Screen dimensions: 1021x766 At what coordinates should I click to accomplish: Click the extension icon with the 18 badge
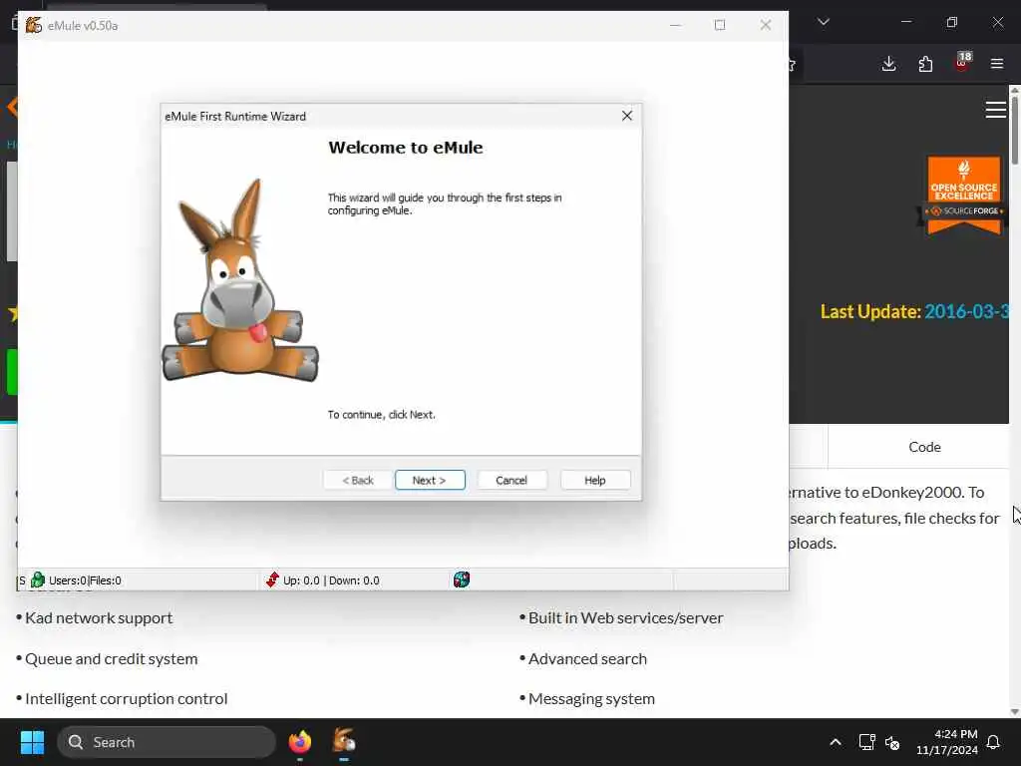pos(962,63)
